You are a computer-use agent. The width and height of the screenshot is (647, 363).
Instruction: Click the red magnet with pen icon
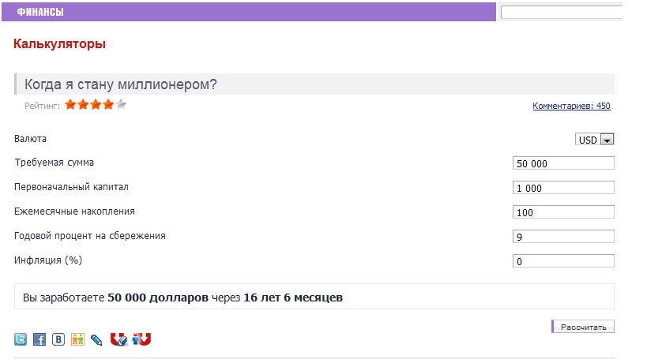tap(118, 339)
